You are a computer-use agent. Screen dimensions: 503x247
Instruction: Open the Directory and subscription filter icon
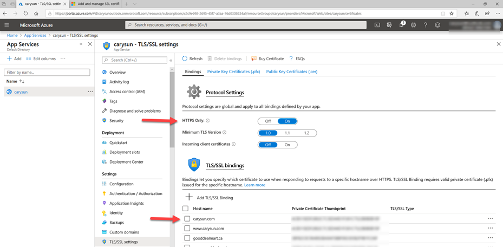point(389,25)
